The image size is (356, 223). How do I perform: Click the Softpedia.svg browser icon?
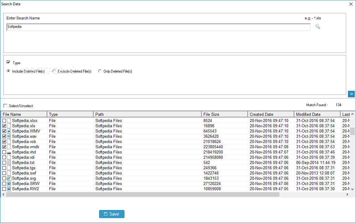click(9, 178)
